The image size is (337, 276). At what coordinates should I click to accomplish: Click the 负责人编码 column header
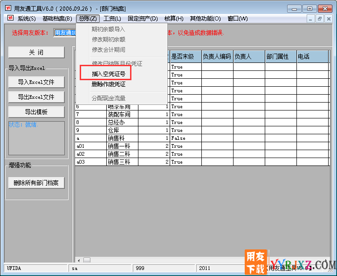[217, 57]
